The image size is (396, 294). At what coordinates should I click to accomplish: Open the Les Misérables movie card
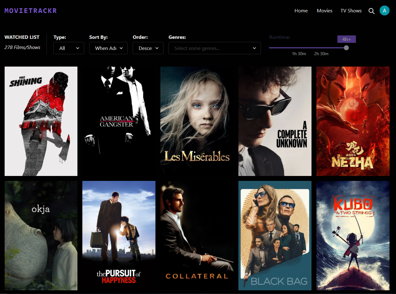point(197,121)
